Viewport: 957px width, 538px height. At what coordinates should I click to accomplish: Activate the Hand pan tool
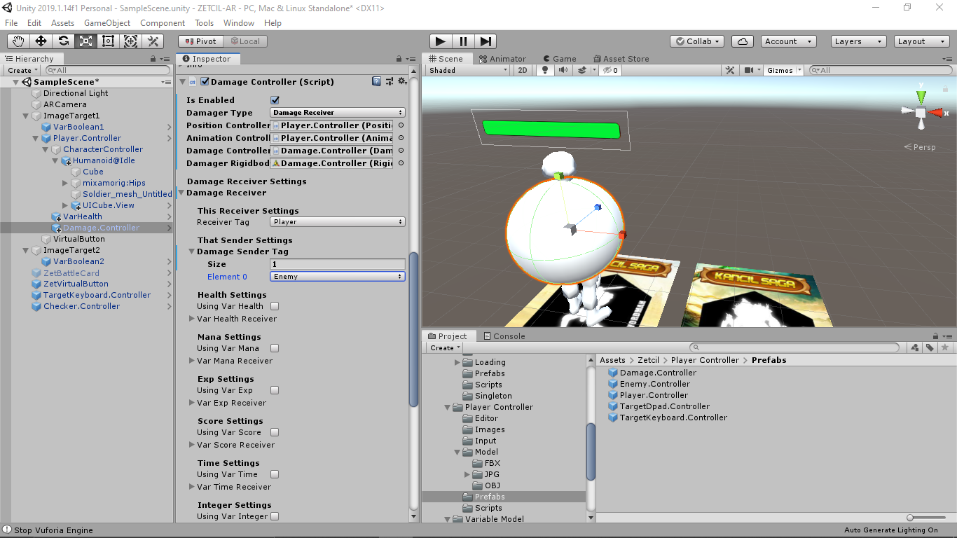(x=18, y=41)
